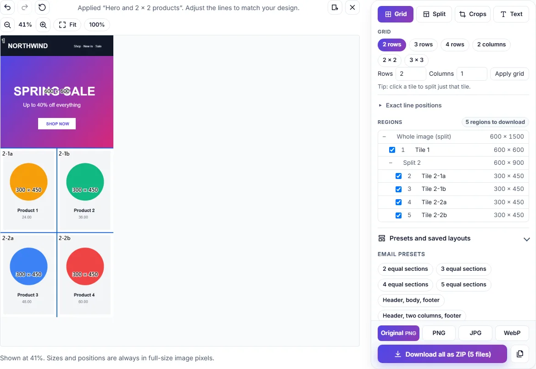Collapse the Whole image (split) row

[x=384, y=136]
